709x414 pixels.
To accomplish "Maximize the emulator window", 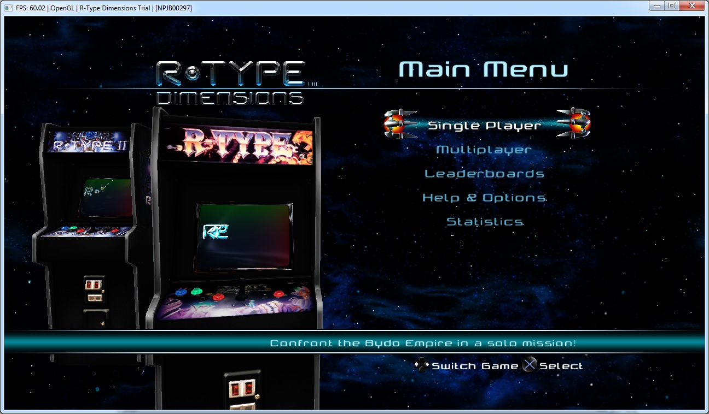I will (672, 6).
